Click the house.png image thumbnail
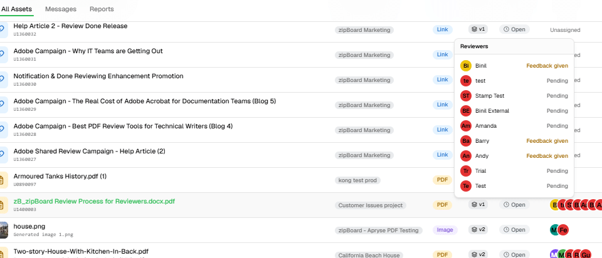 pos(4,230)
